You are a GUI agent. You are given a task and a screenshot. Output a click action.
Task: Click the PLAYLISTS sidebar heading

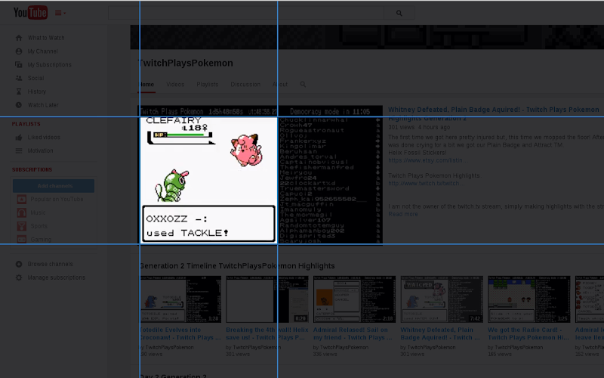[26, 124]
